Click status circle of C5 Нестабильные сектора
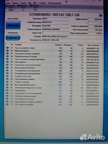 coord(7,99)
